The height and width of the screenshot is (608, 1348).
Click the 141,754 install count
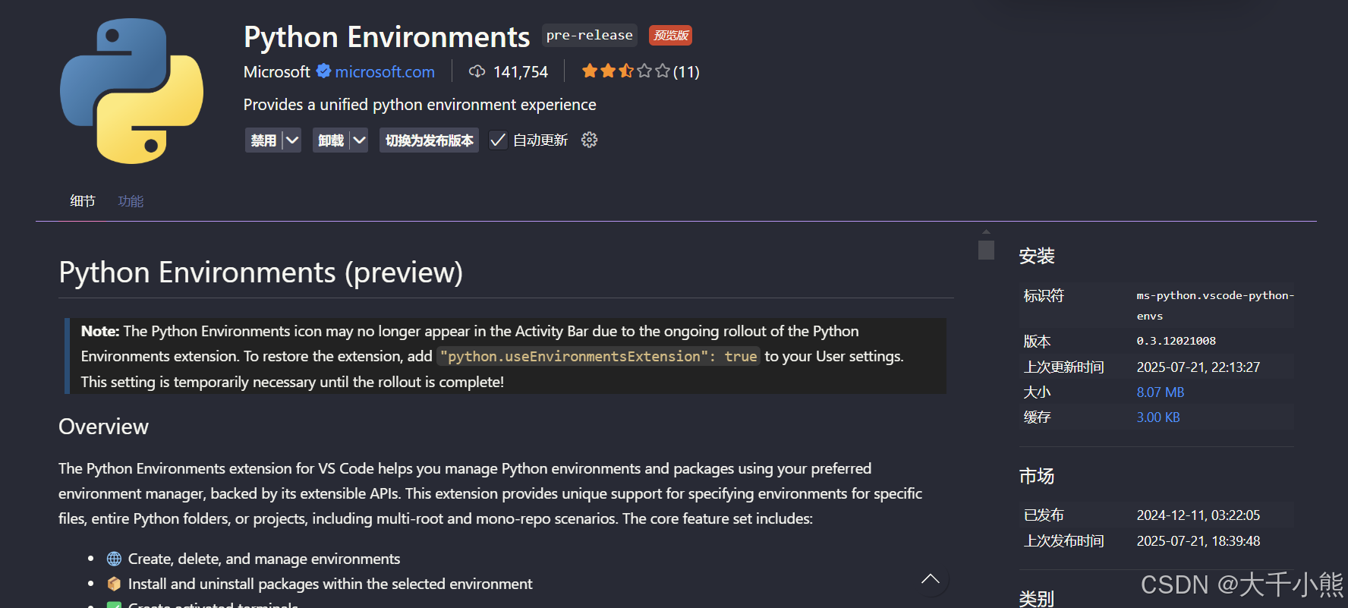pos(521,72)
